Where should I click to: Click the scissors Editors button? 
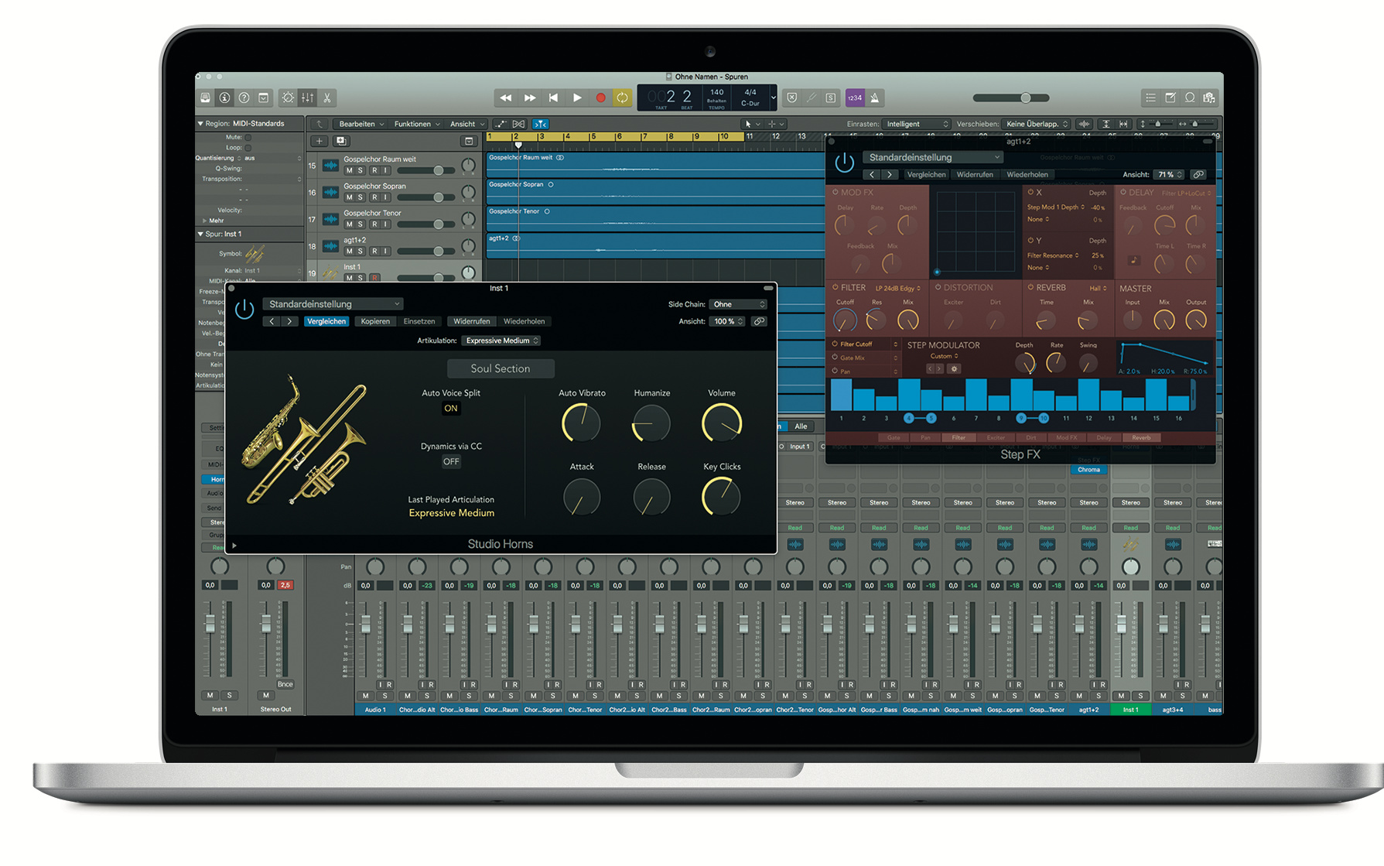click(x=327, y=98)
